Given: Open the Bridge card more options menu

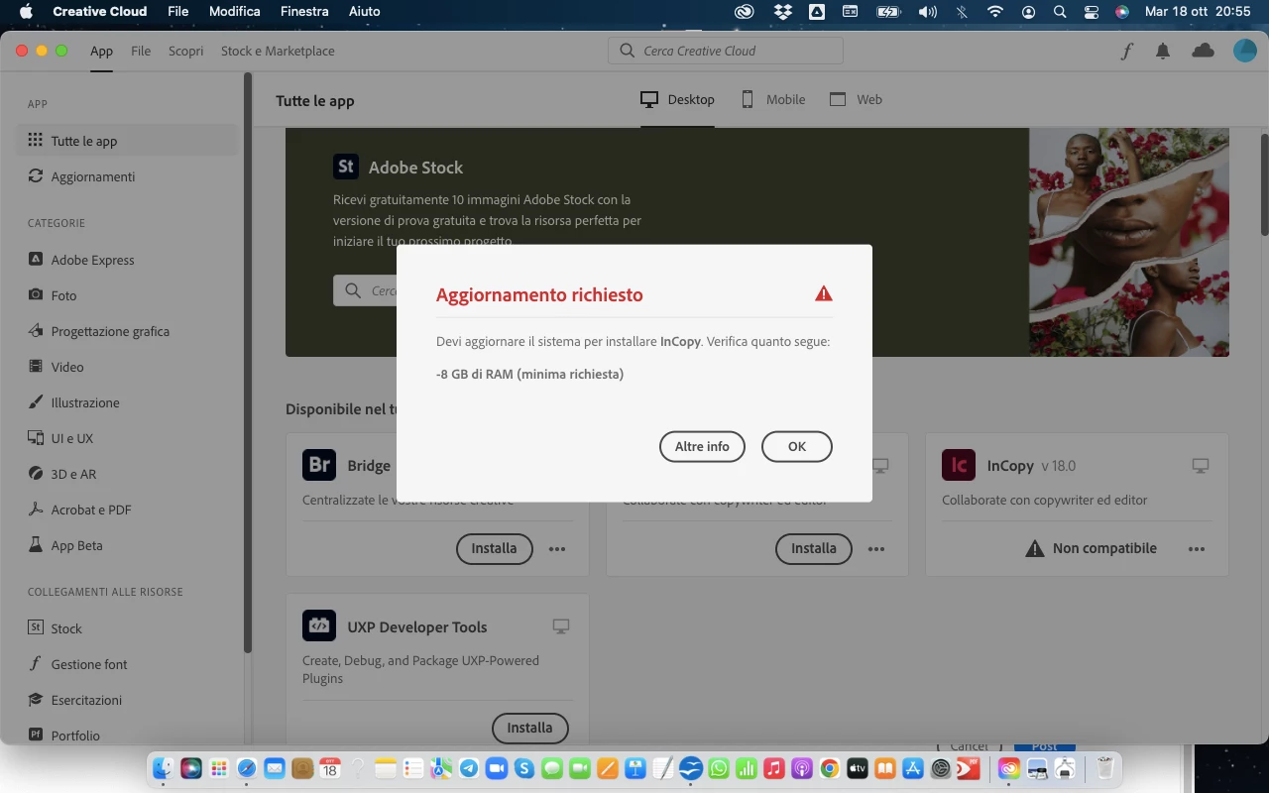Looking at the screenshot, I should click(557, 548).
